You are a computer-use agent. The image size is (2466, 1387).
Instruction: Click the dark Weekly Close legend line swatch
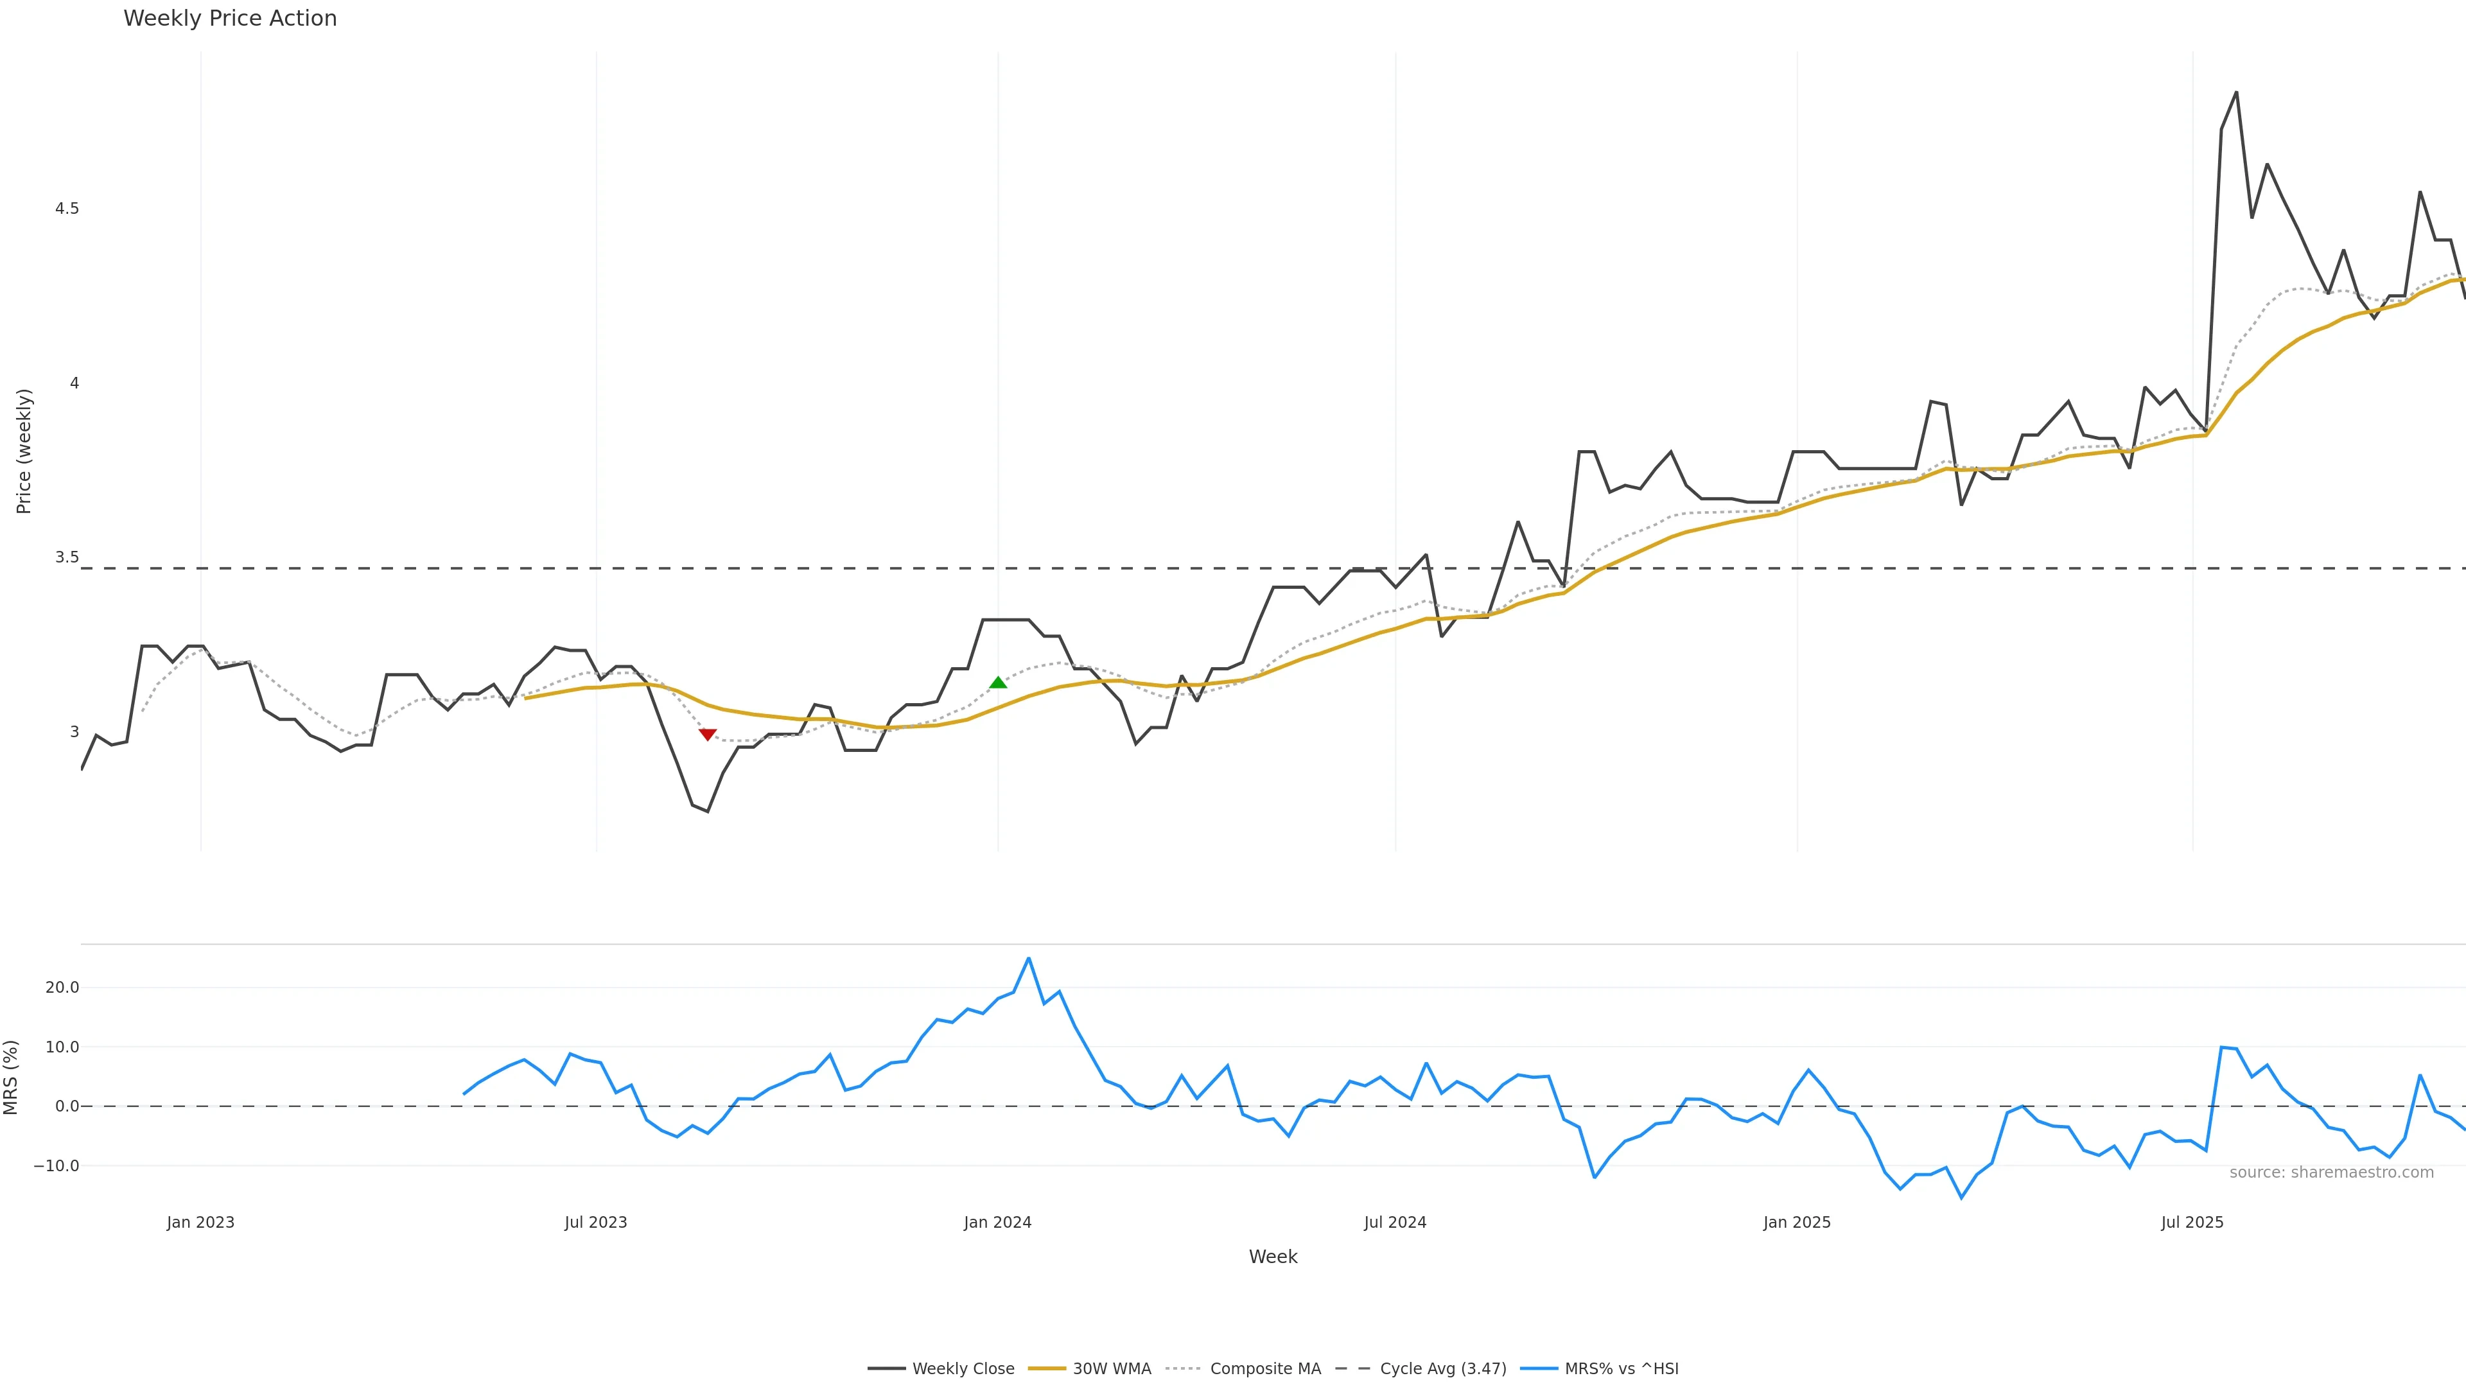886,1369
